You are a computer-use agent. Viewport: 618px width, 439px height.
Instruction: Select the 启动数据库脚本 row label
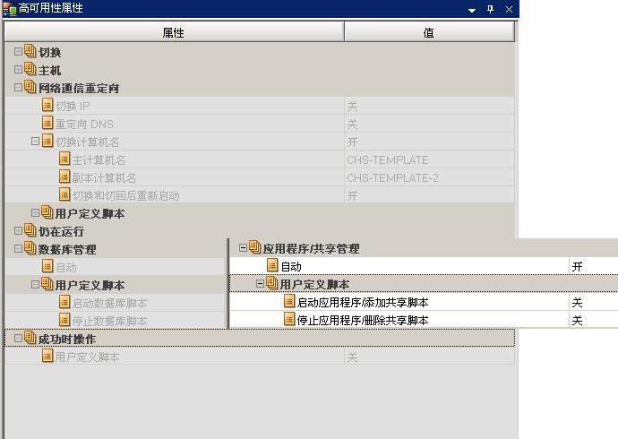pyautogui.click(x=109, y=303)
